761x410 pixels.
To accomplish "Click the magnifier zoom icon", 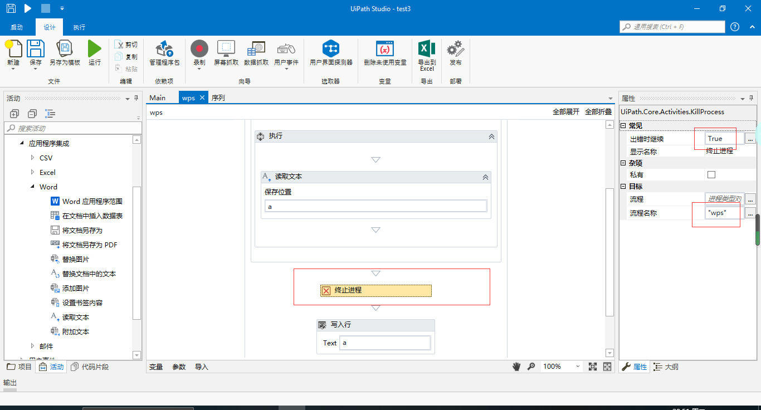I will pyautogui.click(x=531, y=367).
